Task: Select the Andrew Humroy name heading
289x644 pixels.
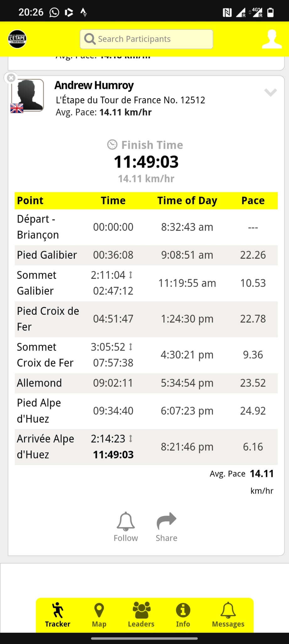Action: [x=94, y=85]
